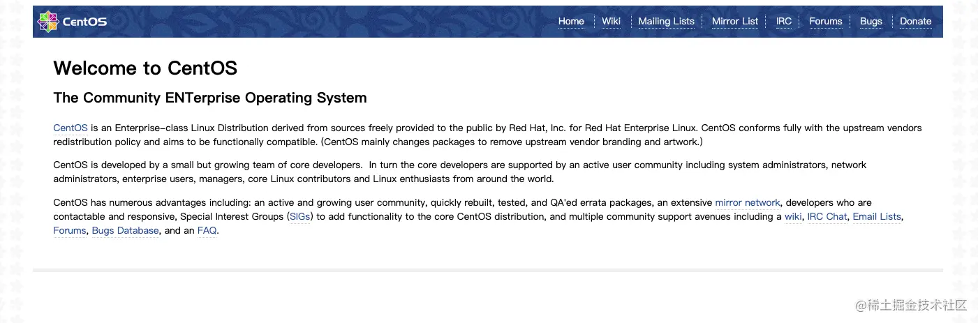Open Mailing Lists in the top navigation

[666, 21]
